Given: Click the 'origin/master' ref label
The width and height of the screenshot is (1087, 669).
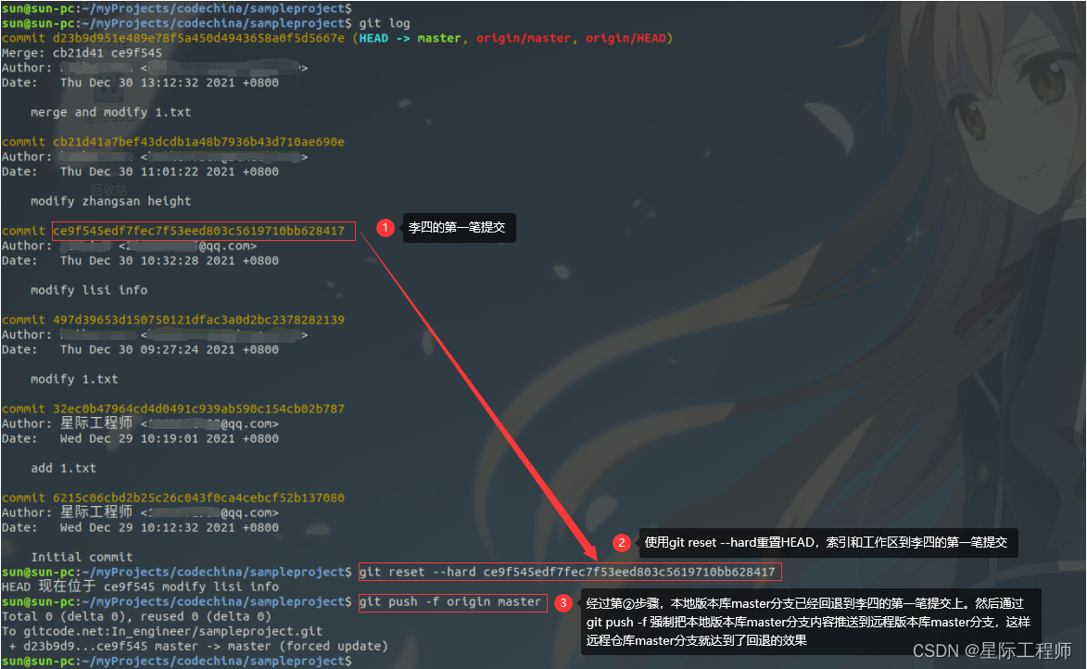Looking at the screenshot, I should pos(524,38).
